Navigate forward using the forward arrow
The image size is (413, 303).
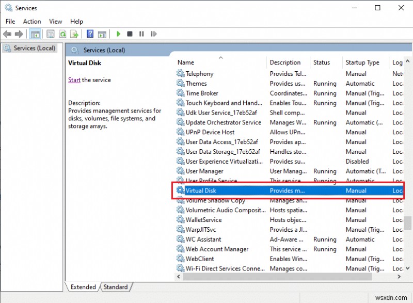coord(20,34)
